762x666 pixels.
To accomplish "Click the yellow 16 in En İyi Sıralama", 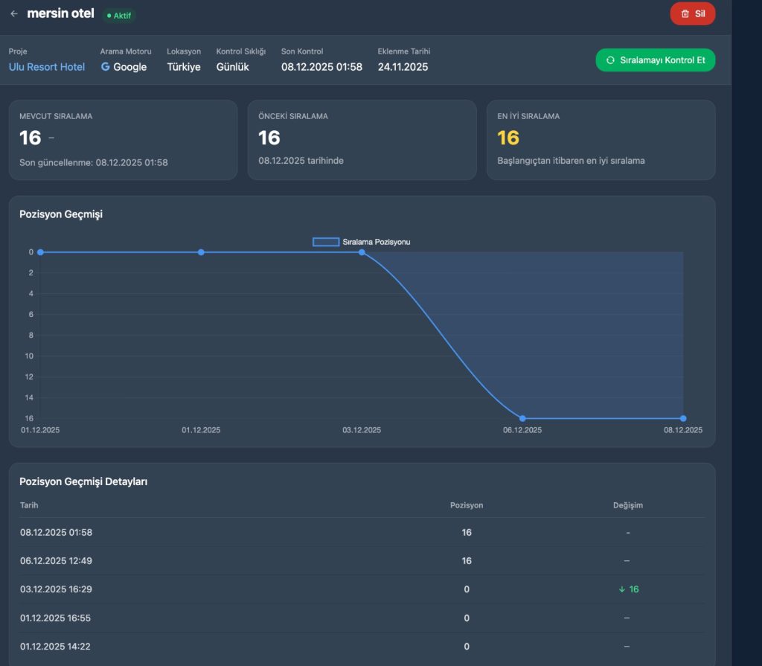I will point(508,138).
